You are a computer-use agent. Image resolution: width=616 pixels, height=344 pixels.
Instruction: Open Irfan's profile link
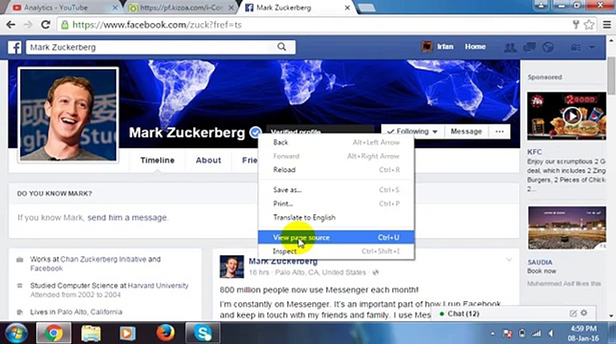[437, 47]
